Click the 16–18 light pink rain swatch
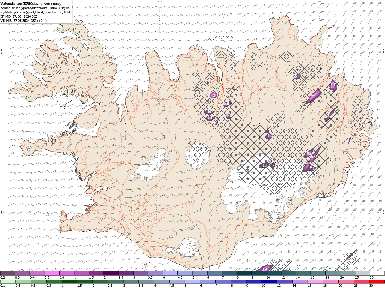 coord(315,282)
